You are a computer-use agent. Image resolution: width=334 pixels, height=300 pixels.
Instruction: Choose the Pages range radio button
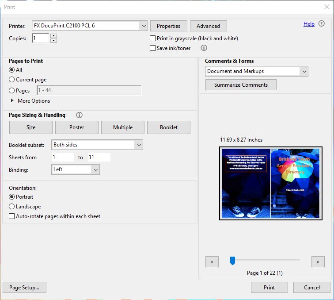tap(12, 90)
